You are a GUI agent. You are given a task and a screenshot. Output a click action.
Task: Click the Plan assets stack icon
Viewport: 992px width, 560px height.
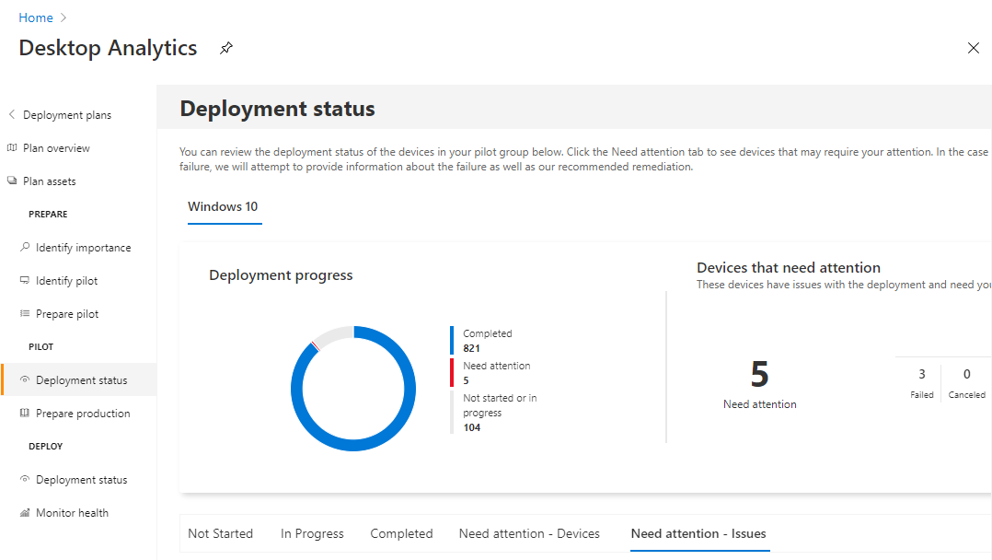(12, 181)
